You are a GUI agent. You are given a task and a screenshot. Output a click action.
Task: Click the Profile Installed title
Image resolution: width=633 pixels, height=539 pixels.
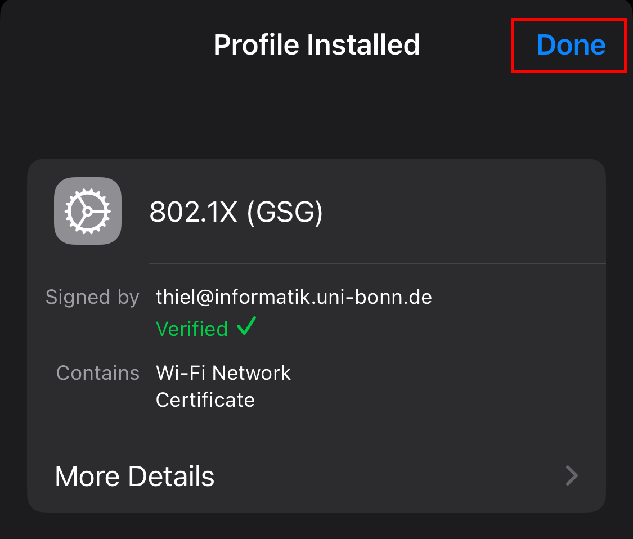pyautogui.click(x=317, y=45)
